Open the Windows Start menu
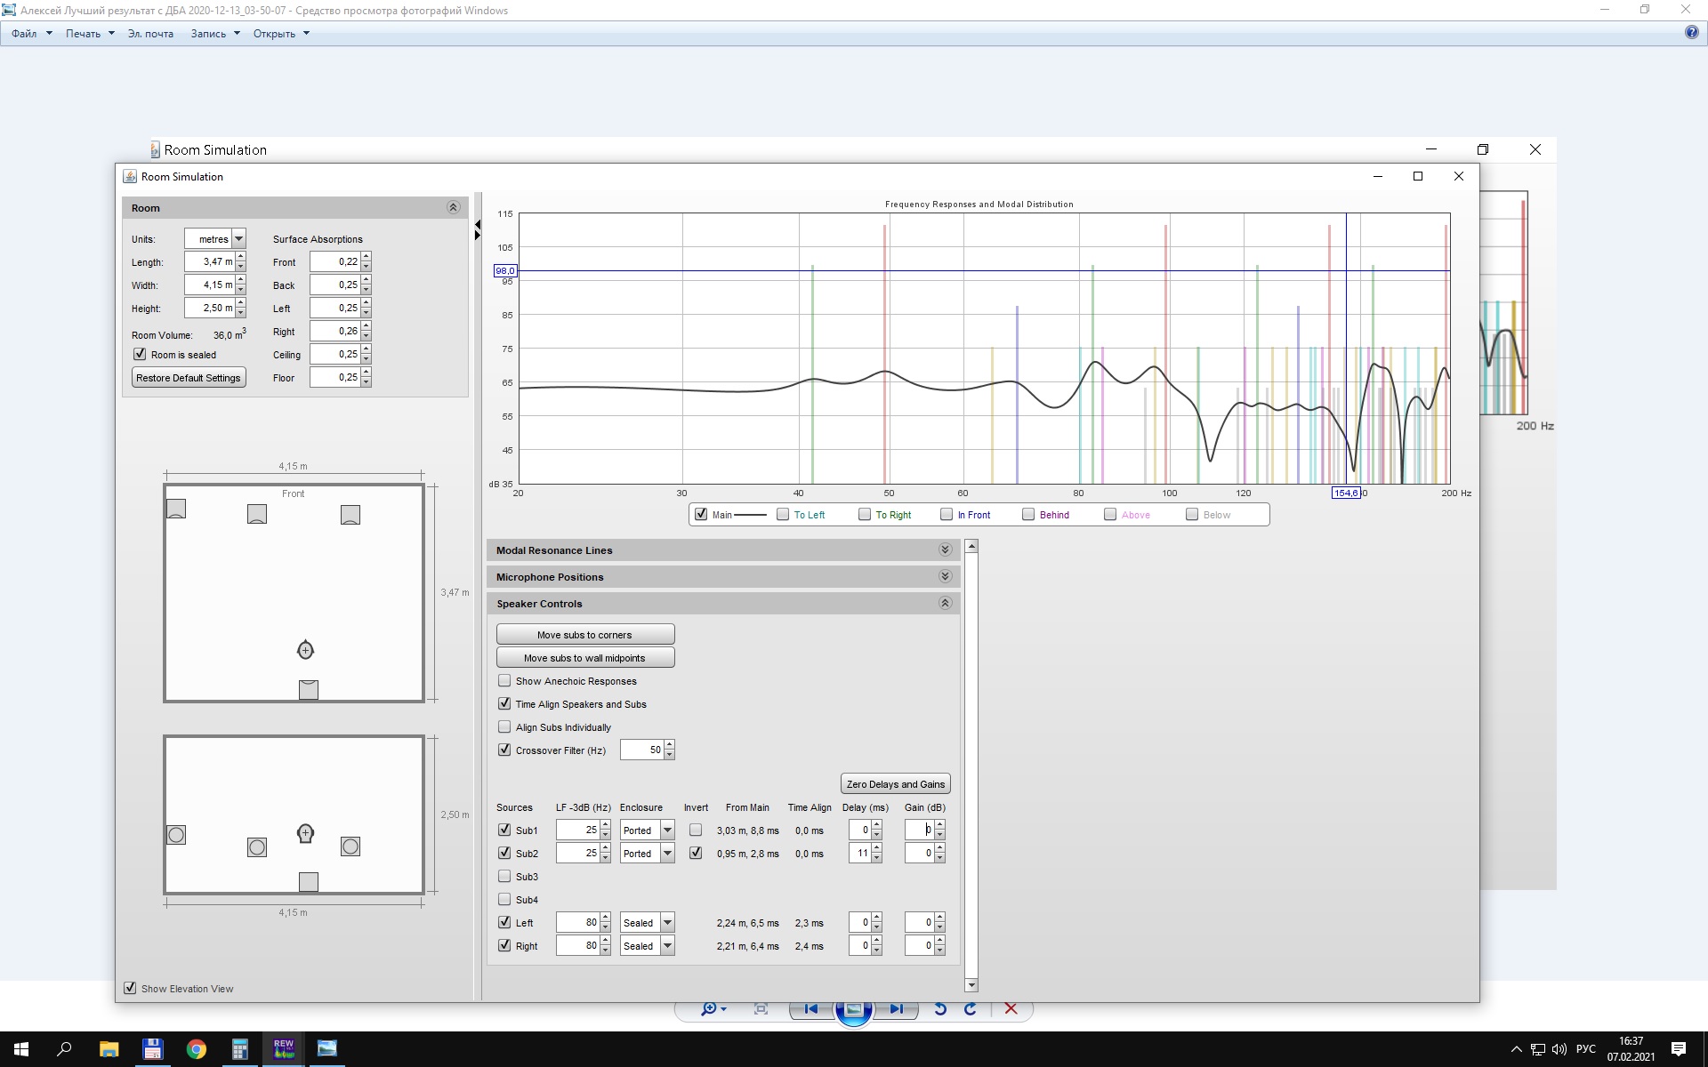The image size is (1708, 1067). 21,1049
